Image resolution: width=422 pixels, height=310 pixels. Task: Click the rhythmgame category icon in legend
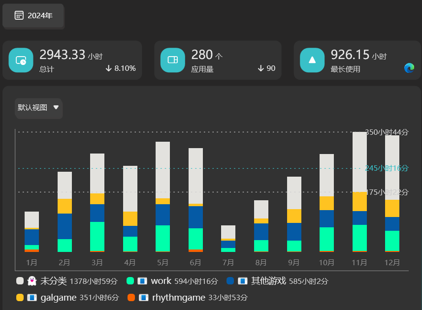coord(144,297)
